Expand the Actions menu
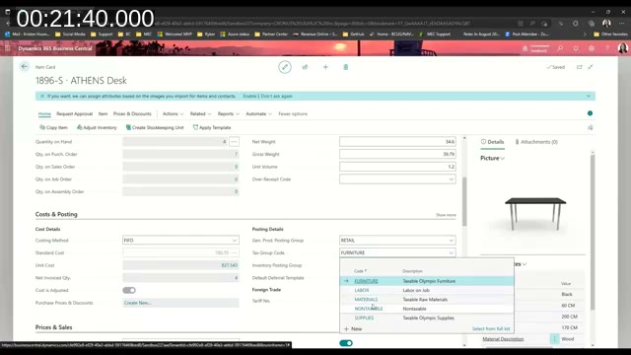 point(174,114)
